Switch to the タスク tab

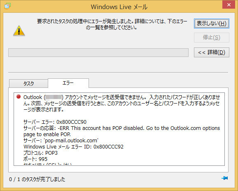(x=28, y=83)
